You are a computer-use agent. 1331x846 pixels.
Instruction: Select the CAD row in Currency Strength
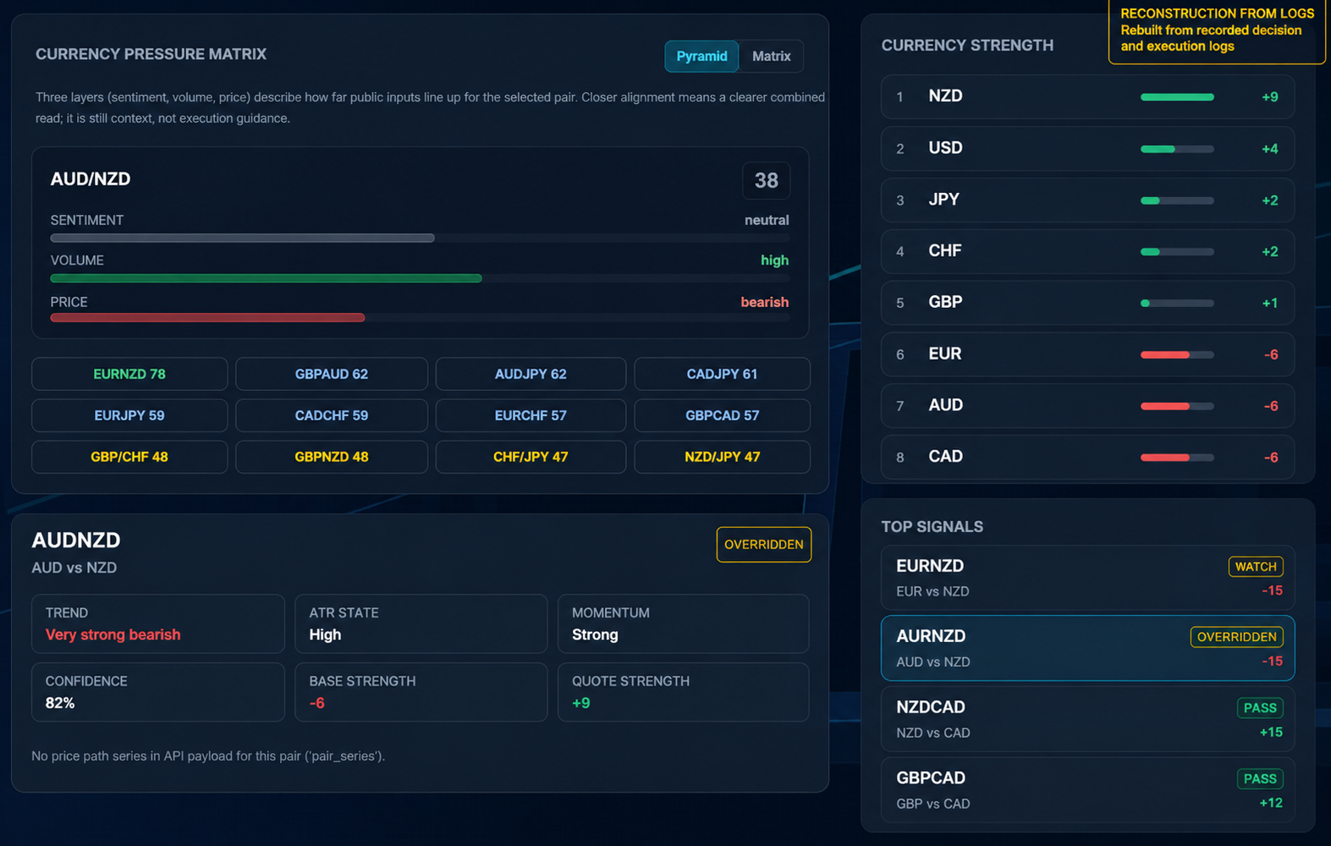[1088, 457]
